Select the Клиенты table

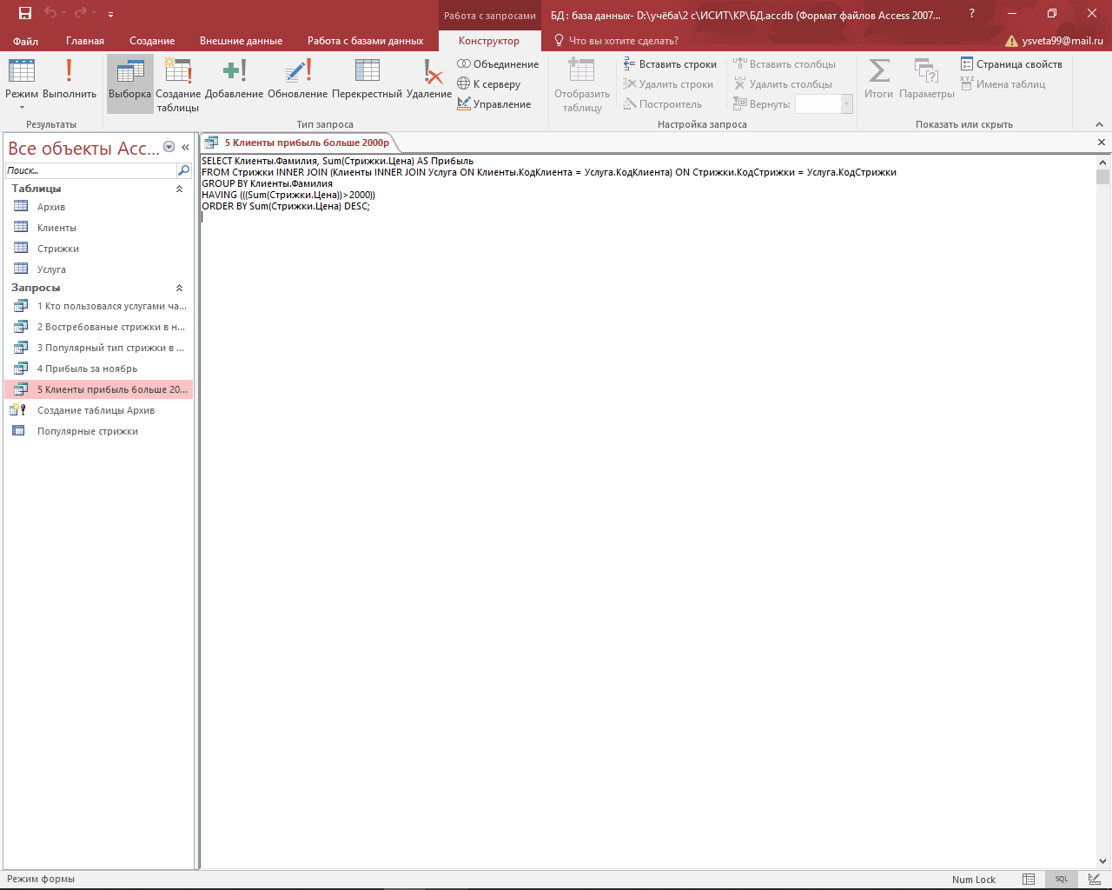[98, 228]
